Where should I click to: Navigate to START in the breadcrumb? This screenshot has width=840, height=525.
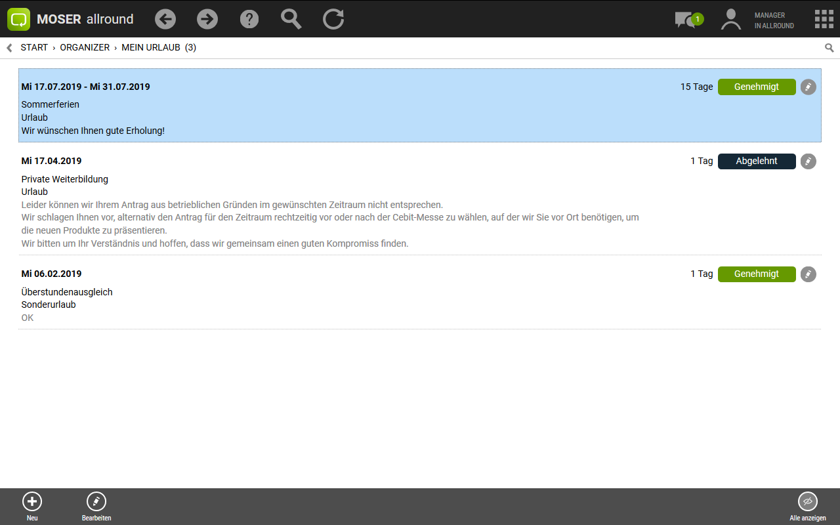pos(34,48)
